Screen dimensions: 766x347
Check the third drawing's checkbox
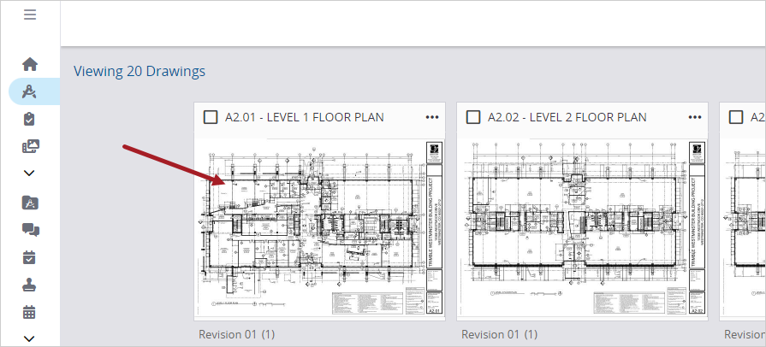tap(736, 117)
